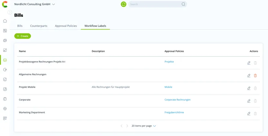Screen dimensions: 268x136
Task: Click the magnifier search icon
Action: pyautogui.click(x=183, y=4)
